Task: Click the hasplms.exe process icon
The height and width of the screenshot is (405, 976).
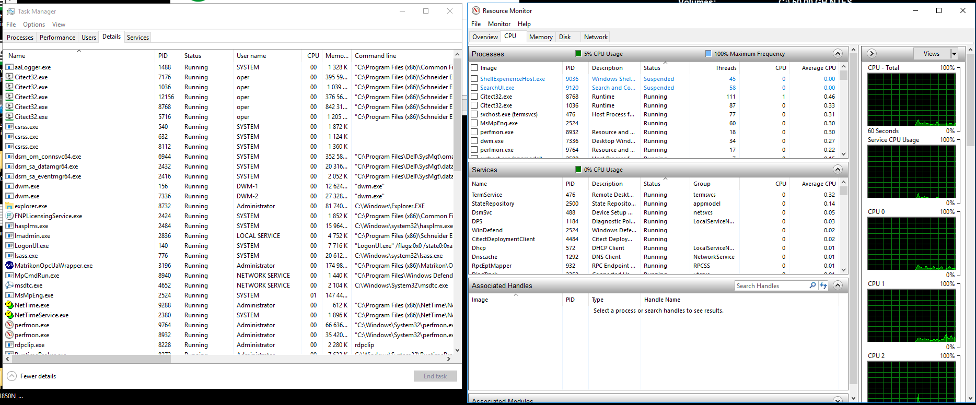Action: pos(9,226)
